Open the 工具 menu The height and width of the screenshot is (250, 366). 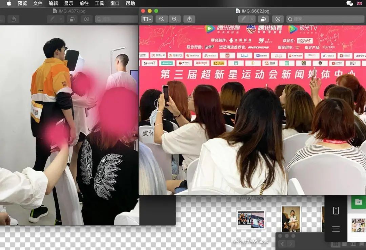[99, 3]
